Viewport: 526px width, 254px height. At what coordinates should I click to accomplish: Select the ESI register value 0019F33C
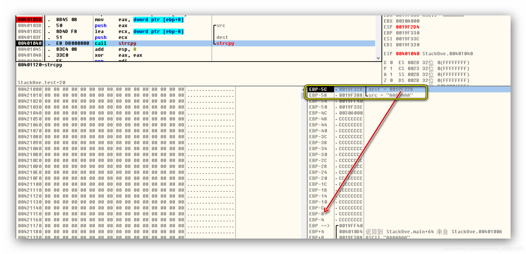408,39
